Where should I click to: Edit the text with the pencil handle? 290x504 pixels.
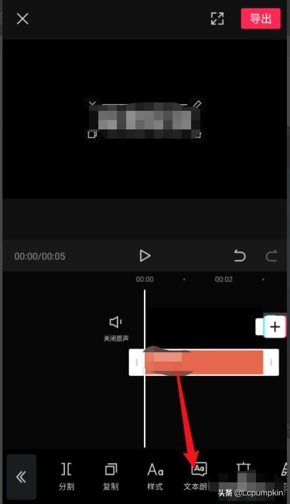click(197, 104)
